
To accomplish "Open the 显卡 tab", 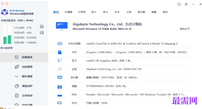I will point(94,12).
